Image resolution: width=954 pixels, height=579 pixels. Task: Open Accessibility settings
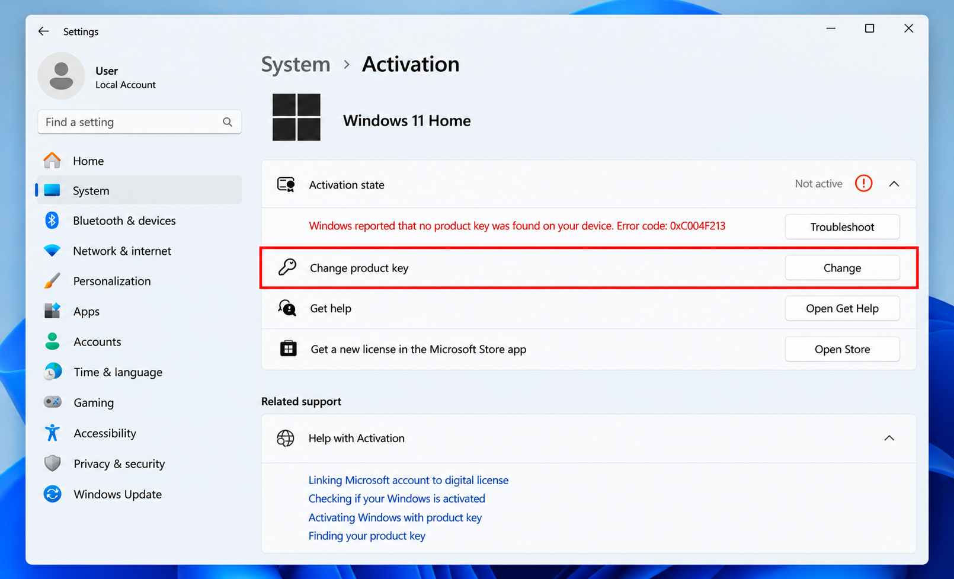coord(139,433)
